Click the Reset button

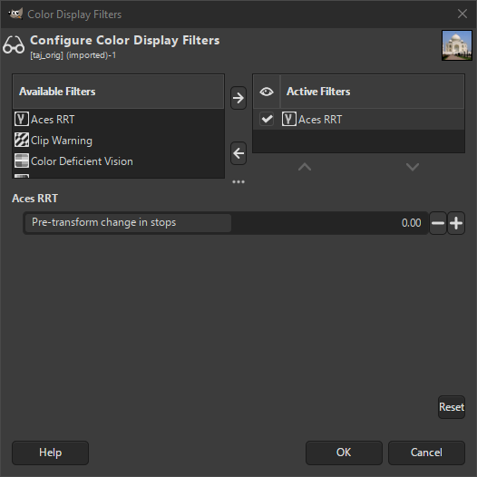(452, 407)
